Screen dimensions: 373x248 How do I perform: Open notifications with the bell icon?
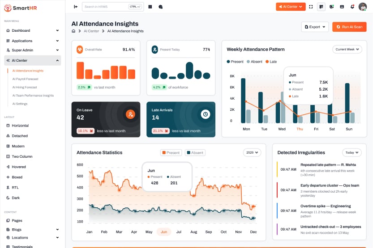[352, 7]
